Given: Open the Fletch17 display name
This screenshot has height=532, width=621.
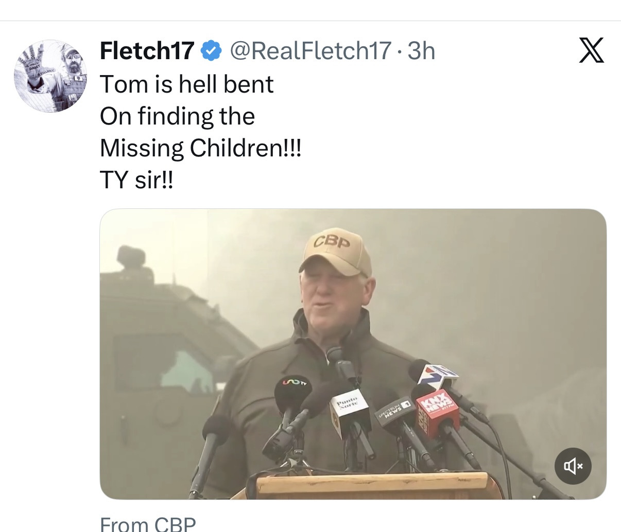Looking at the screenshot, I should coord(147,50).
